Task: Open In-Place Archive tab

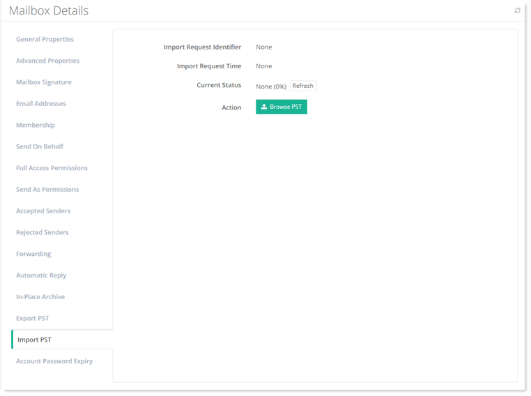Action: click(40, 297)
